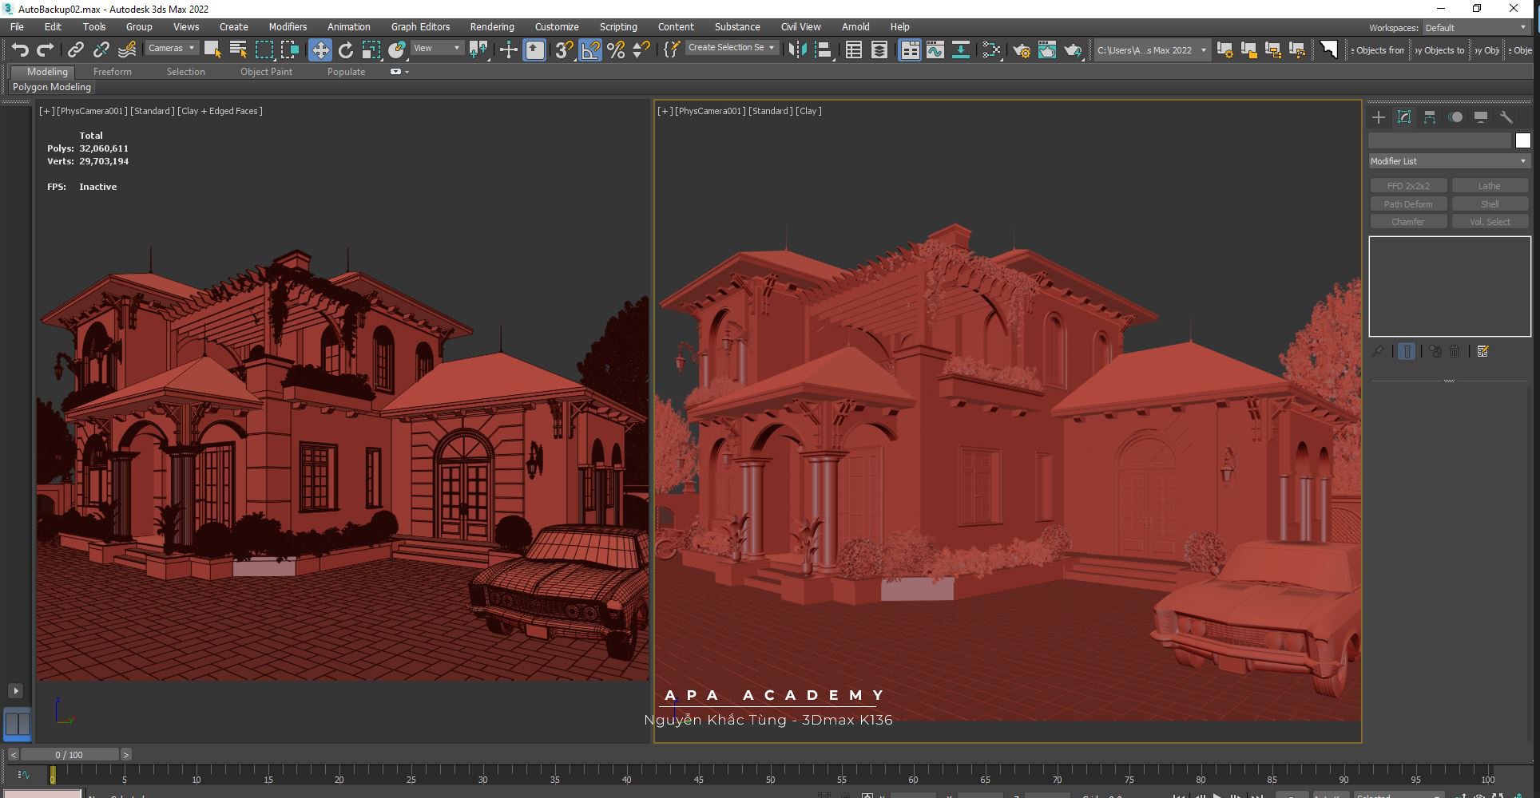This screenshot has height=798, width=1540.
Task: Open Curve Editor from toolbar
Action: point(935,50)
